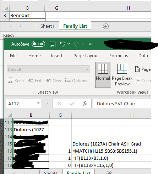Click cell =IF(B113>H115,1,0)
Image resolution: width=158 pixels, height=174 pixels.
coord(111,165)
